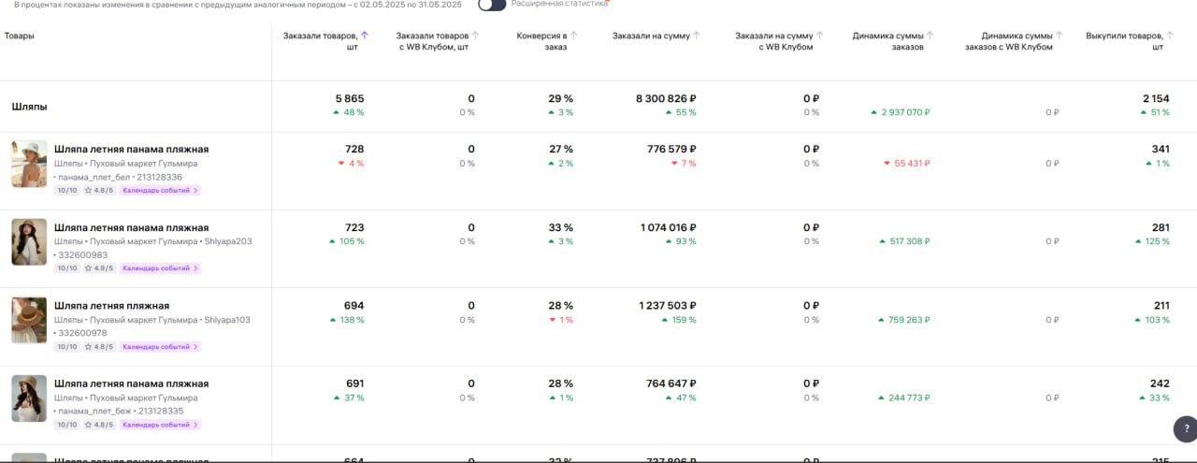Click sort arrow beside Заказали товаров с WB Клубом
Image resolution: width=1197 pixels, height=463 pixels.
pyautogui.click(x=475, y=36)
